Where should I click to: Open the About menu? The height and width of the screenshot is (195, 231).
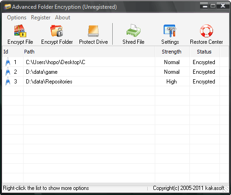(62, 18)
